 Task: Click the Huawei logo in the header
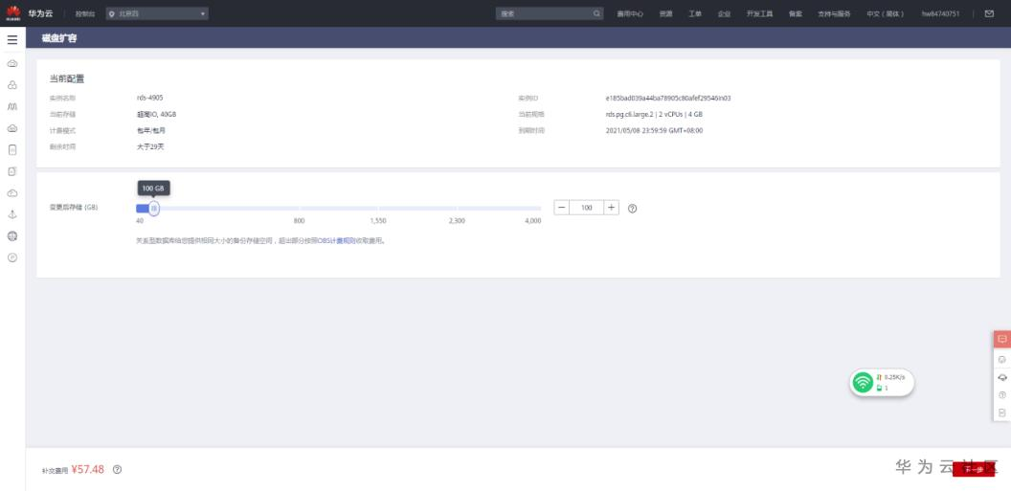click(13, 12)
